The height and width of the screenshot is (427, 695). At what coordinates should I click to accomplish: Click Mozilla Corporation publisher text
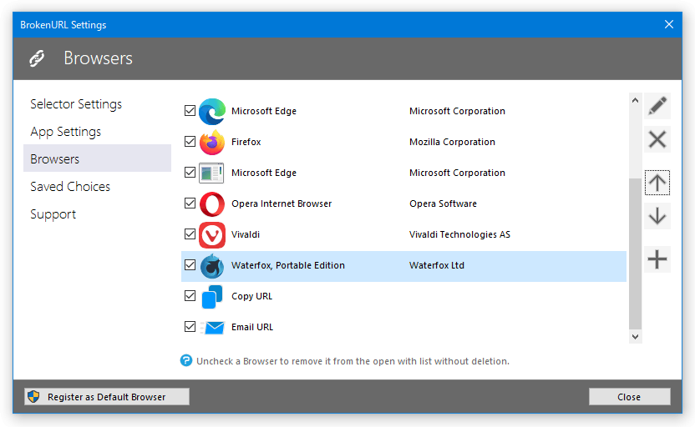[x=452, y=142]
